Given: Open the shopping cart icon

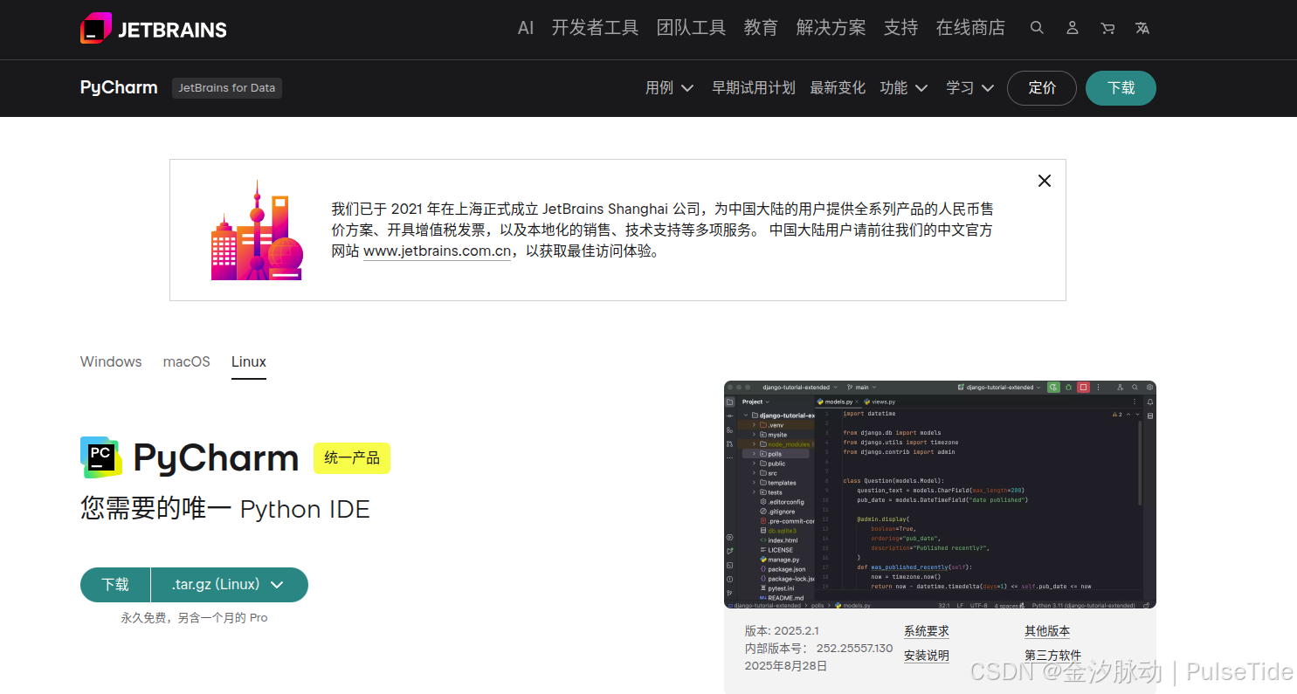Looking at the screenshot, I should pyautogui.click(x=1107, y=28).
